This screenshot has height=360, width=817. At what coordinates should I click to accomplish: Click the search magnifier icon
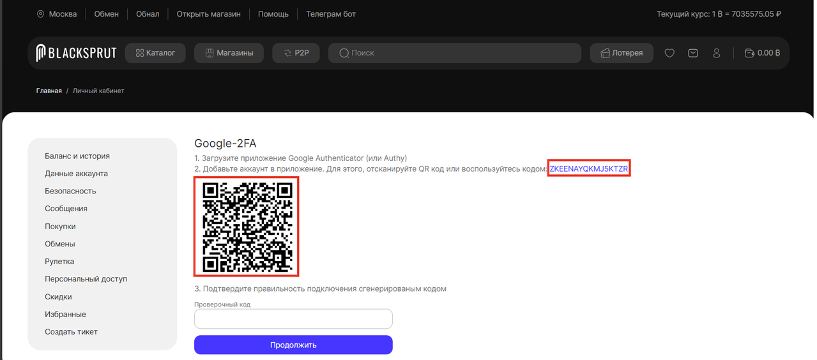[x=344, y=53]
